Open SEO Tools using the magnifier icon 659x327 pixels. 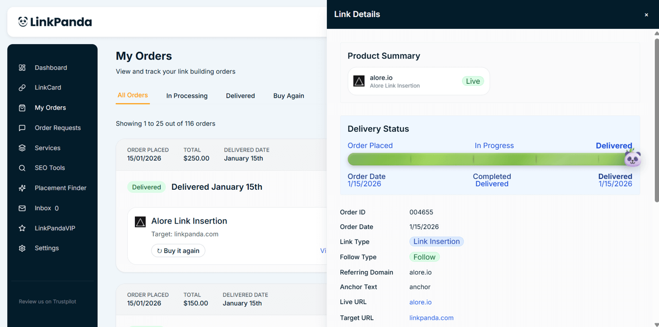tap(22, 168)
